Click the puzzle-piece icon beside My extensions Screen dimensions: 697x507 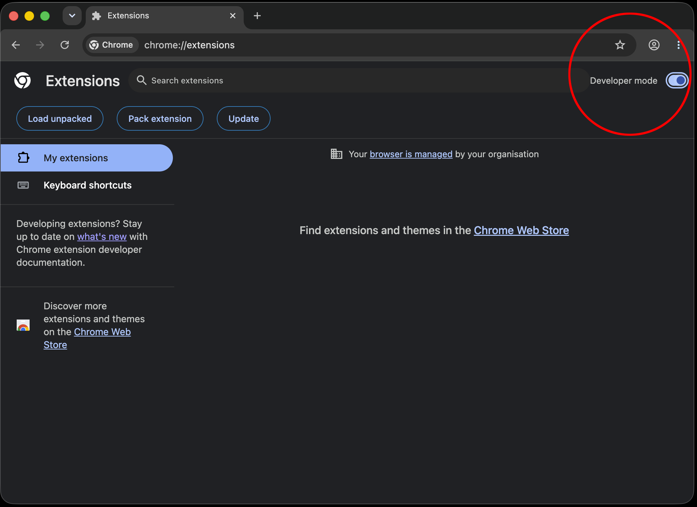(23, 158)
